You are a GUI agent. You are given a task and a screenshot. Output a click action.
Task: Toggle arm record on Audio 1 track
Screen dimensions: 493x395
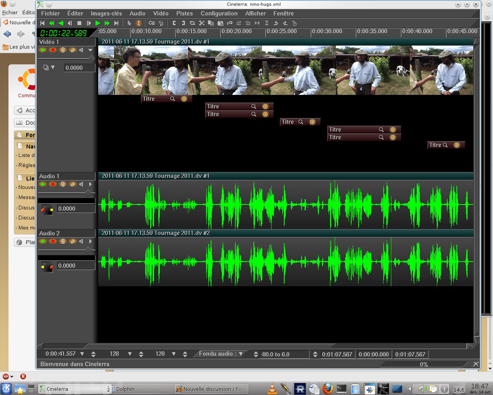[53, 184]
